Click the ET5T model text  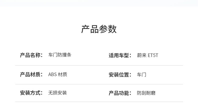pyautogui.click(x=153, y=55)
